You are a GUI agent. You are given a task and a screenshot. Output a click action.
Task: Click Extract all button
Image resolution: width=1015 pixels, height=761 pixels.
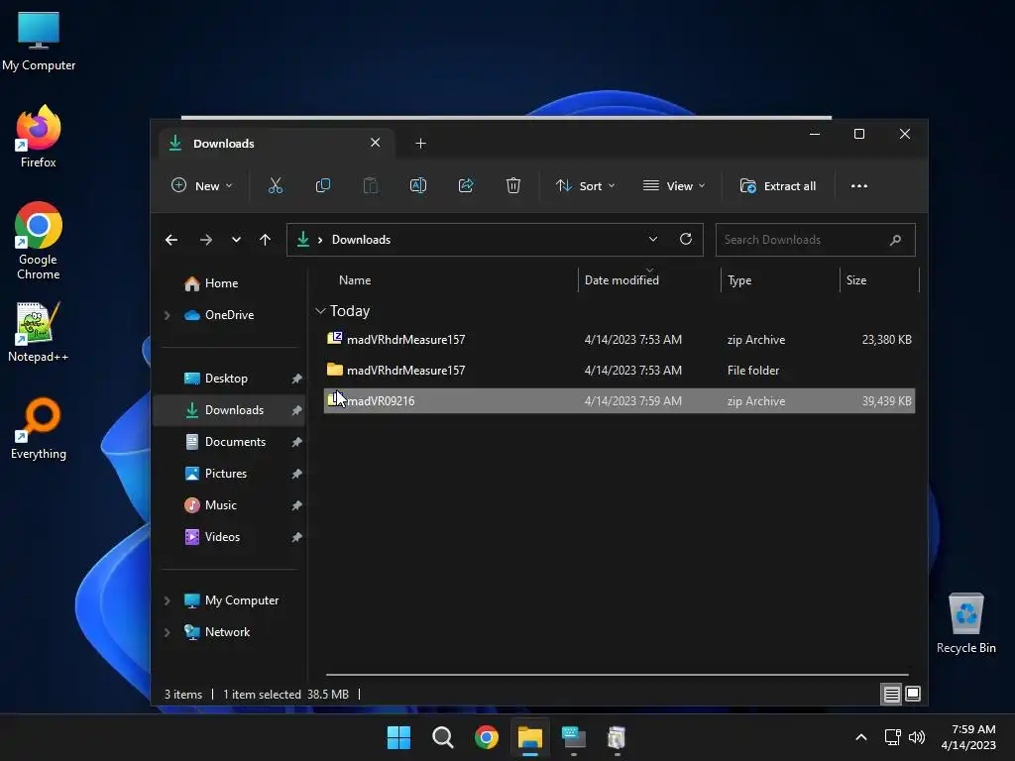pos(777,185)
